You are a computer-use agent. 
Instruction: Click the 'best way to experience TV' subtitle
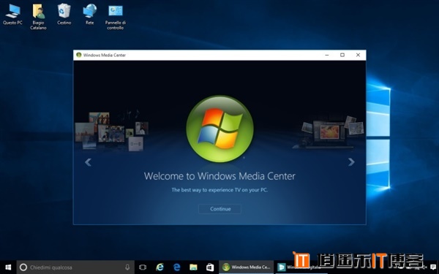pyautogui.click(x=219, y=190)
